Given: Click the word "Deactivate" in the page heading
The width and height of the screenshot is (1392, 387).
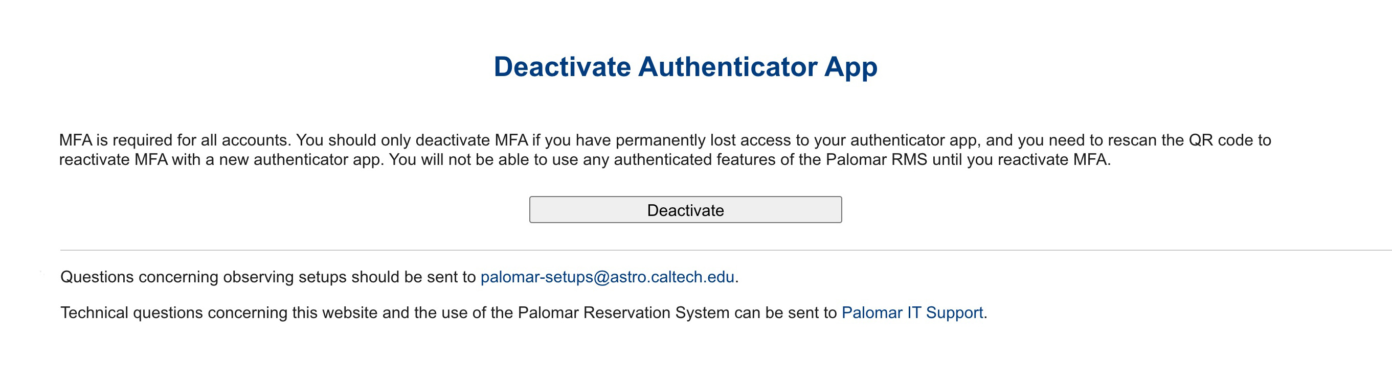Looking at the screenshot, I should [562, 67].
